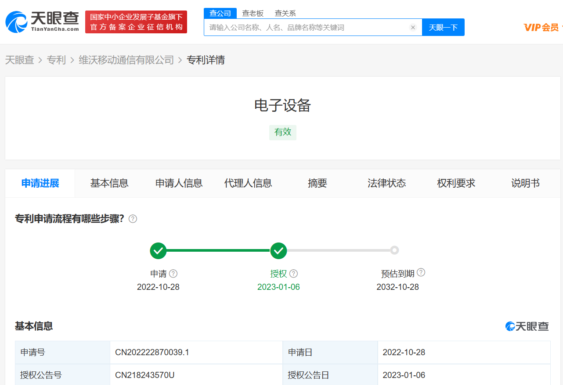
Task: Click expiry date 2032-10-28
Action: pyautogui.click(x=398, y=287)
